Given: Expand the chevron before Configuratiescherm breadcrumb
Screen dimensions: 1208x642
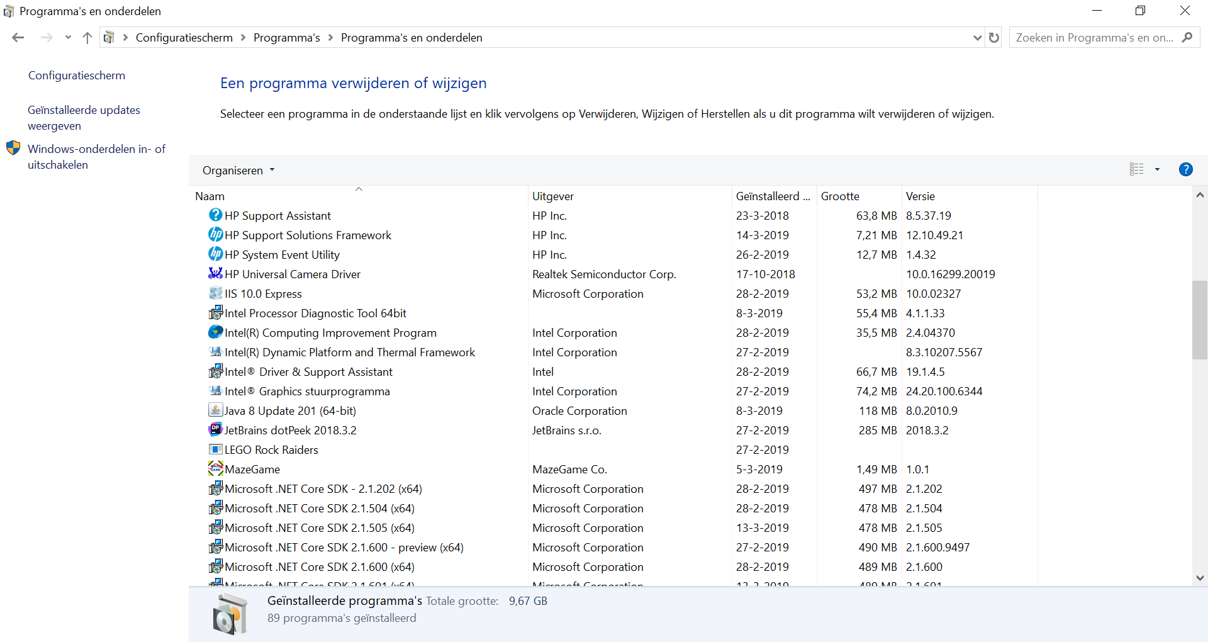Looking at the screenshot, I should point(125,38).
